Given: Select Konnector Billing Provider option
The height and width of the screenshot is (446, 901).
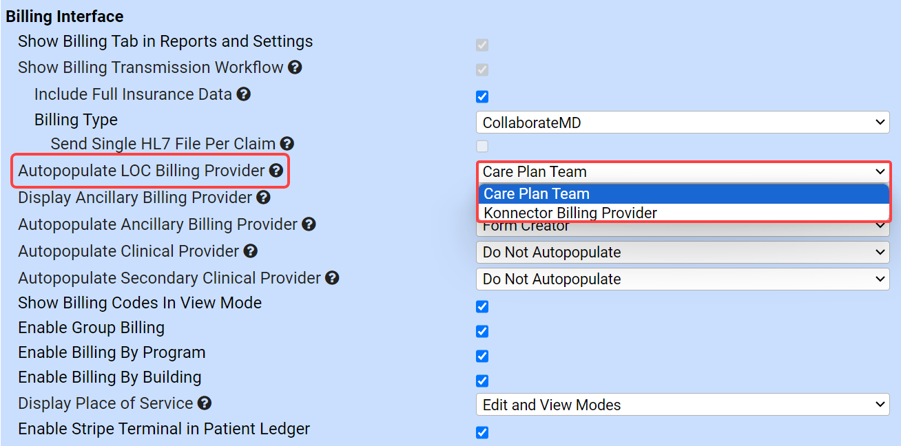Looking at the screenshot, I should [x=570, y=213].
